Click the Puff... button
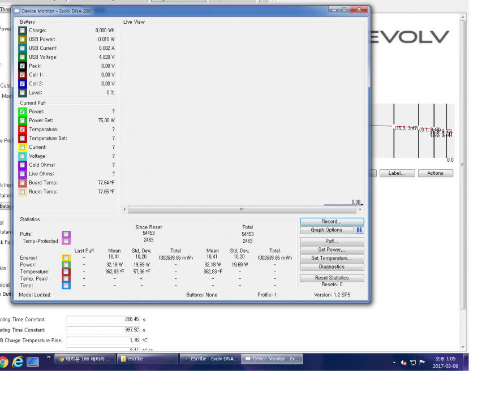 tap(332, 241)
